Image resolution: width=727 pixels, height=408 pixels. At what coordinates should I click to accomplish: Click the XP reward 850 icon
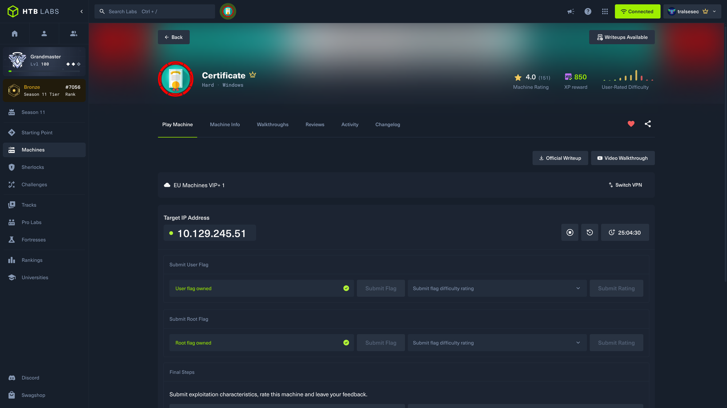568,77
